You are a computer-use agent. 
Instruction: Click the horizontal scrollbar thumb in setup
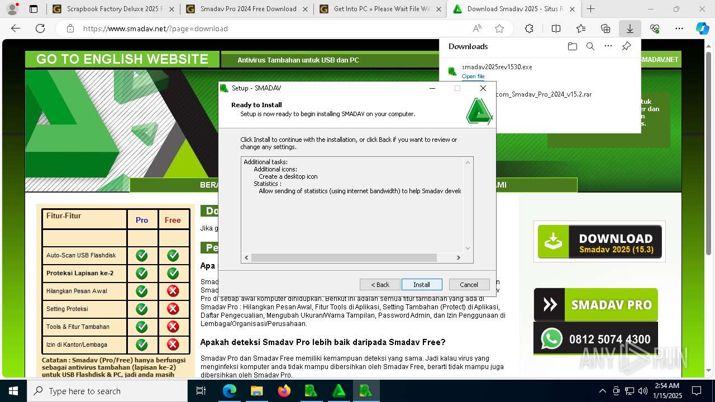(344, 257)
